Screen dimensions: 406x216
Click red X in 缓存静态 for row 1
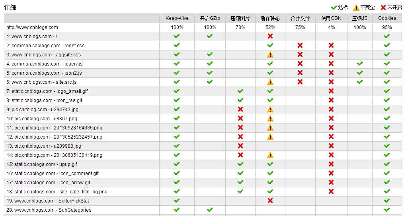tap(270, 36)
